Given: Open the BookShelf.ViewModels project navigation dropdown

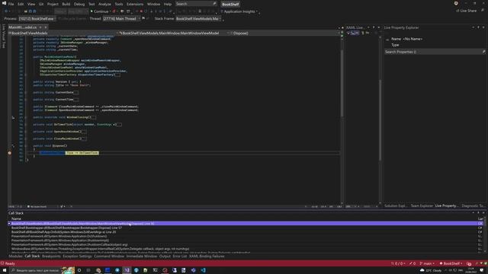Looking at the screenshot, I should pyautogui.click(x=63, y=33).
